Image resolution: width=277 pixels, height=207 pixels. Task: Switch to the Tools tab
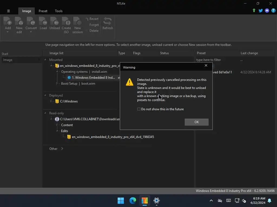[x=59, y=11]
